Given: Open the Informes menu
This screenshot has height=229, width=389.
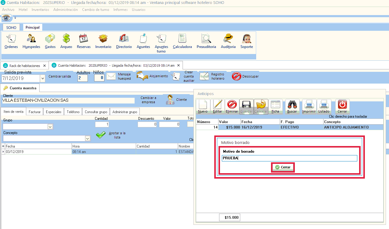Looking at the screenshot, I should (x=120, y=10).
